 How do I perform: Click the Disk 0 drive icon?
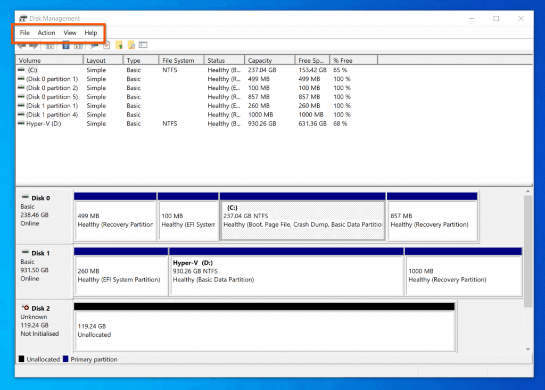coord(26,197)
